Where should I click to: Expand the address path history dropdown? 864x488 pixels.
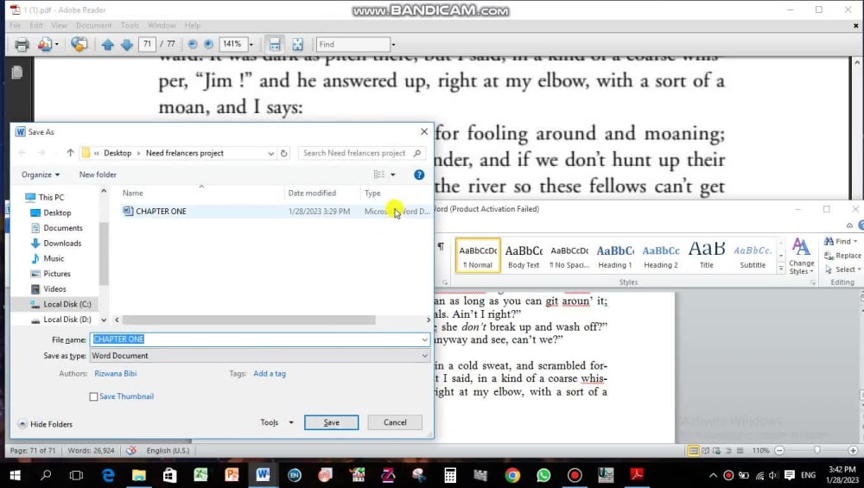[x=270, y=153]
